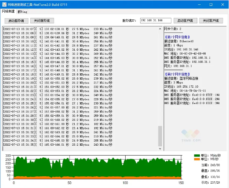The width and height of the screenshot is (229, 188).
Task: Click the throughput chart area
Action: coord(98,167)
